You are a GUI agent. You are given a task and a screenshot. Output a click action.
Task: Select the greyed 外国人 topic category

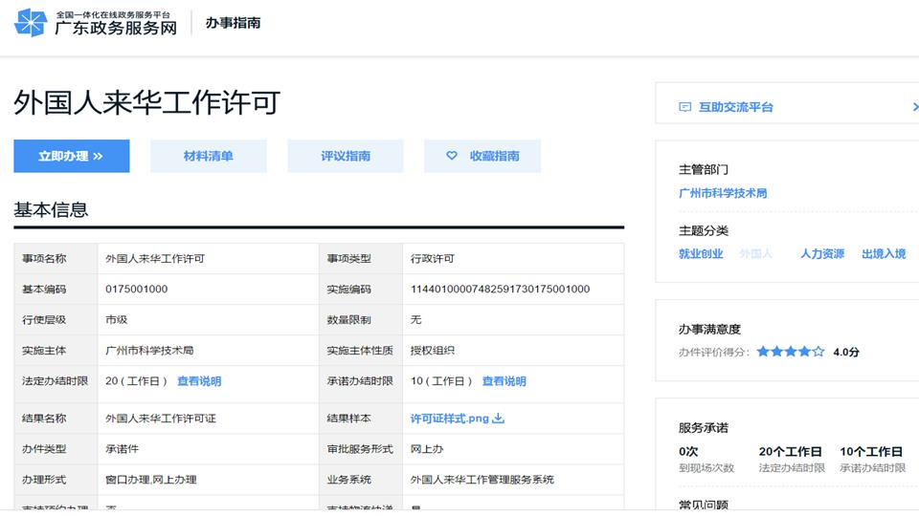pyautogui.click(x=755, y=254)
